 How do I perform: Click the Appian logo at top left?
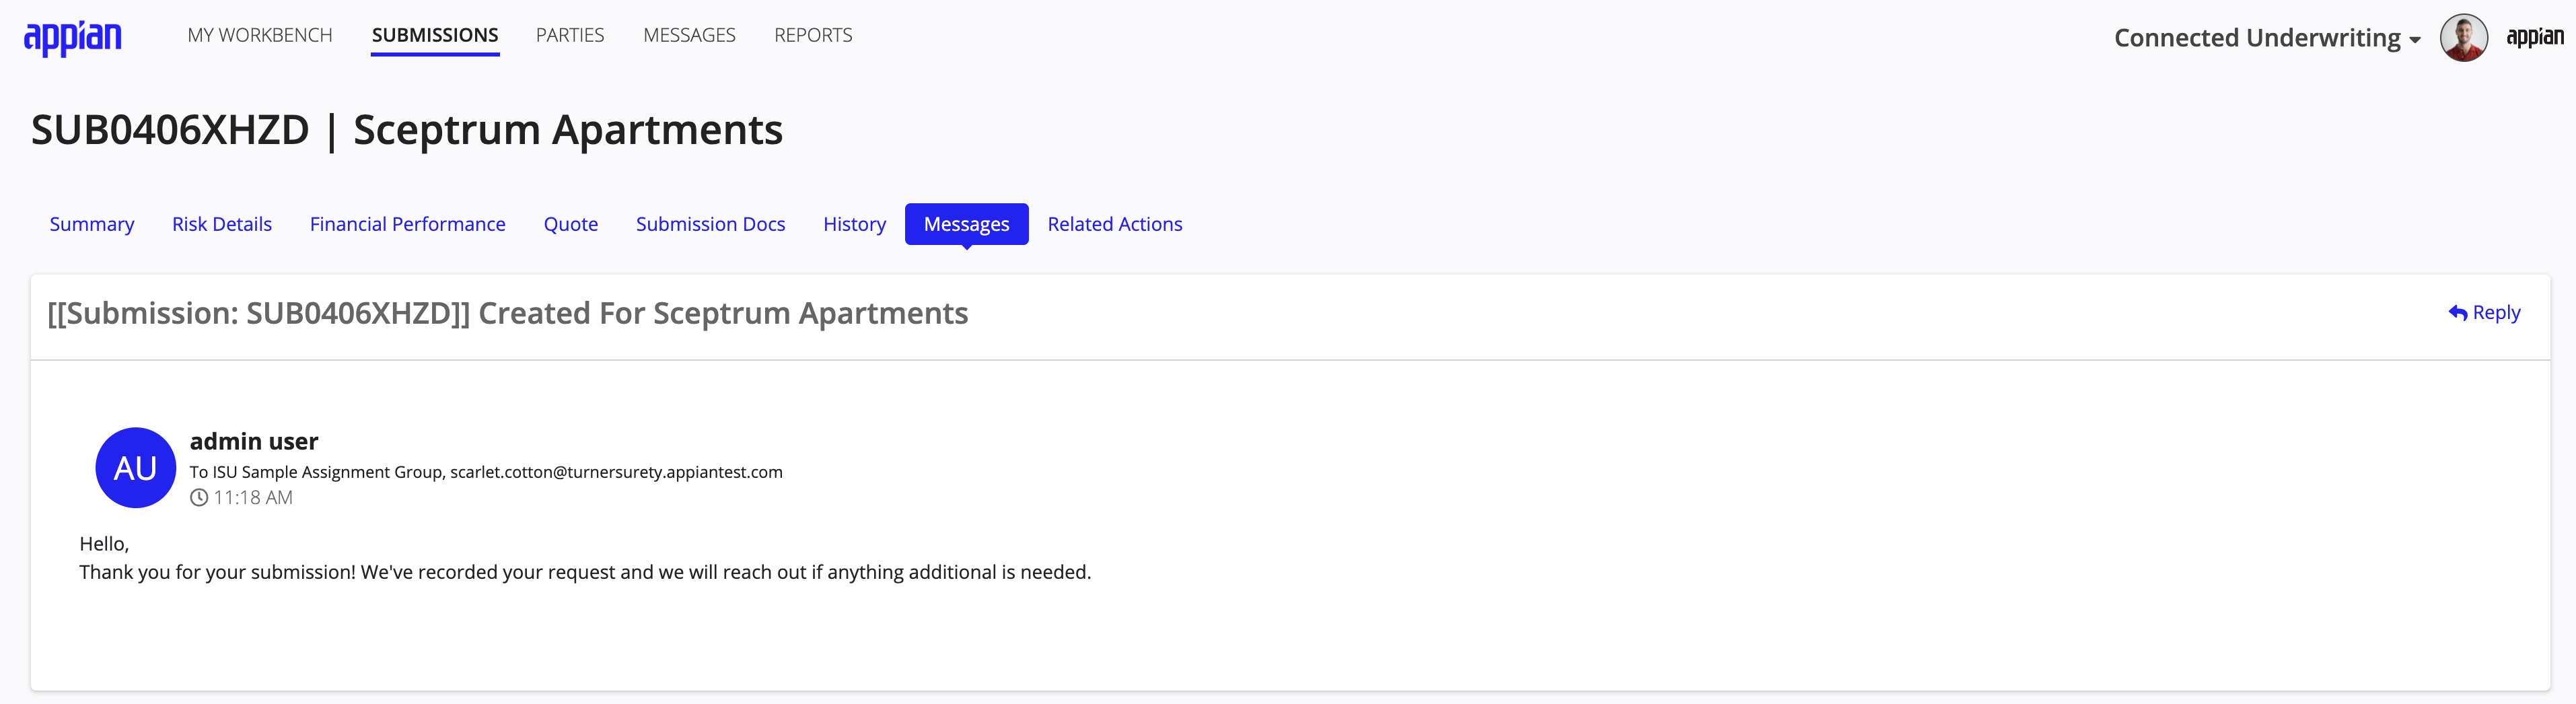tap(73, 38)
